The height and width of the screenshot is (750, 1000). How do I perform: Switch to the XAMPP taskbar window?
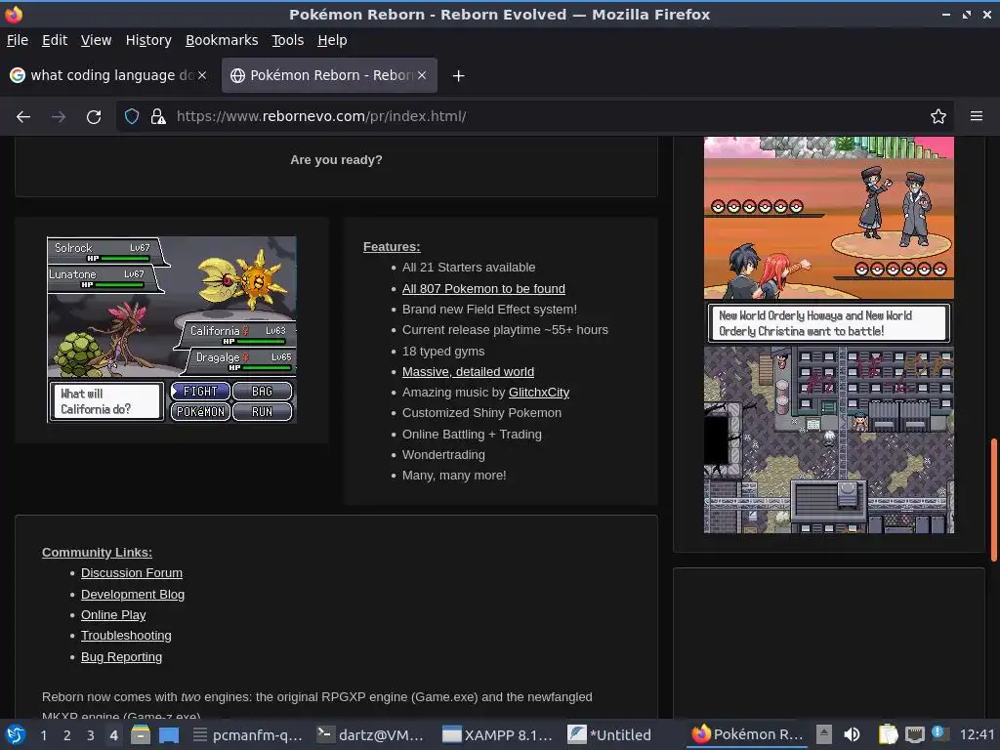498,735
